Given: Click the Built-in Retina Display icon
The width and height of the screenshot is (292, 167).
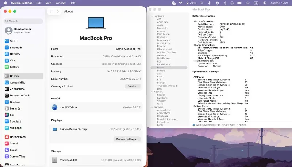Looking at the screenshot, I should [54, 129].
